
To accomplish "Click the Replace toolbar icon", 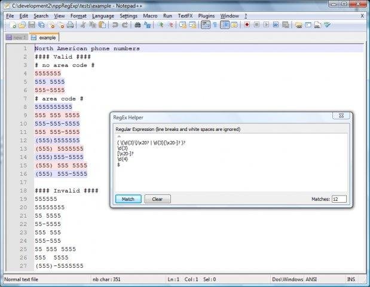I will click(147, 25).
